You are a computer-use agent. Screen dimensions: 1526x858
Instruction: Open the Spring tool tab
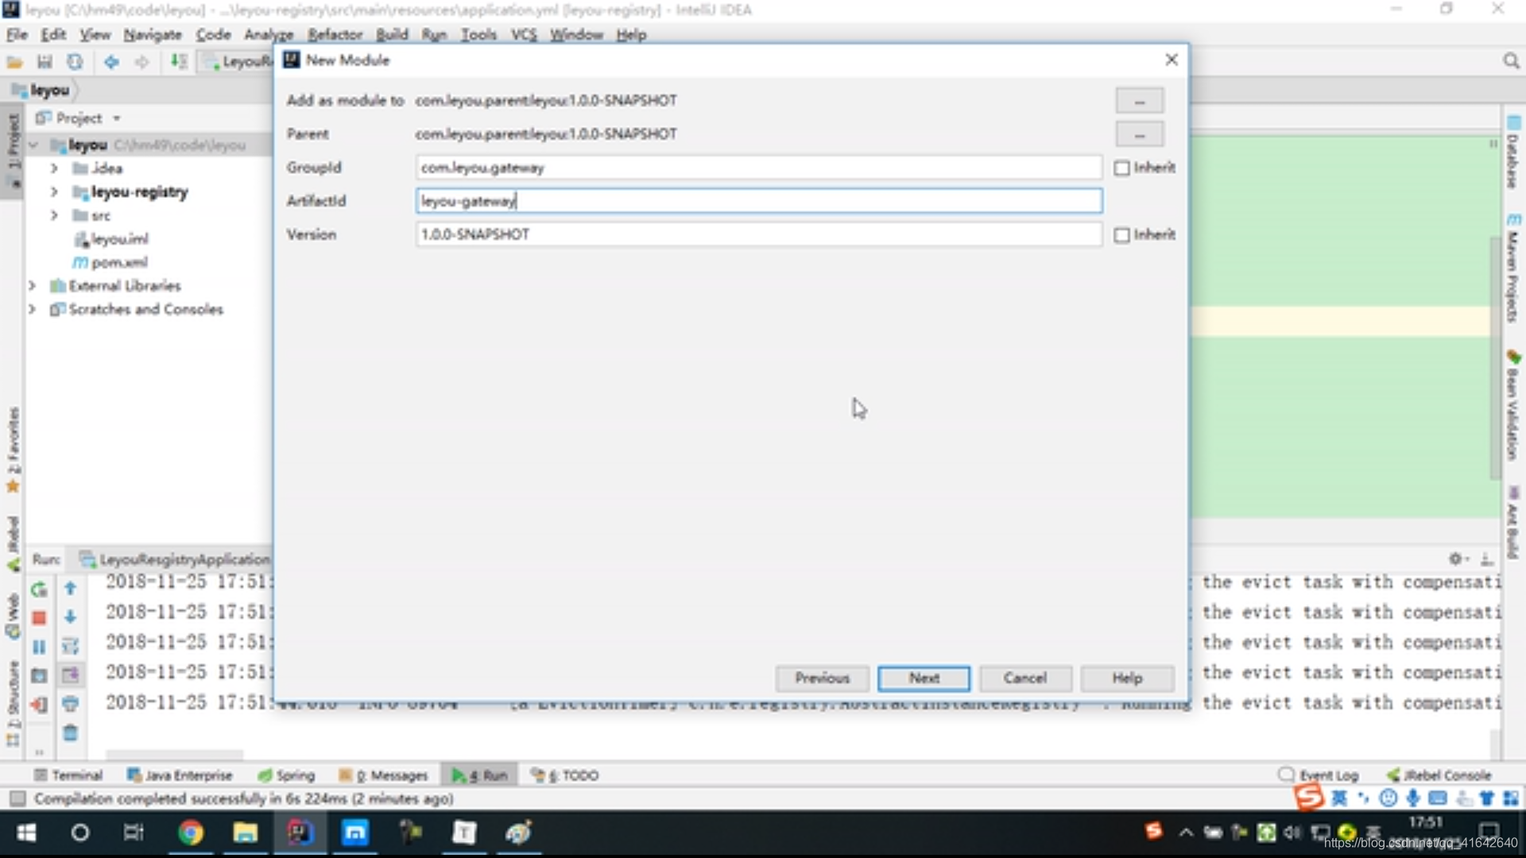point(286,775)
